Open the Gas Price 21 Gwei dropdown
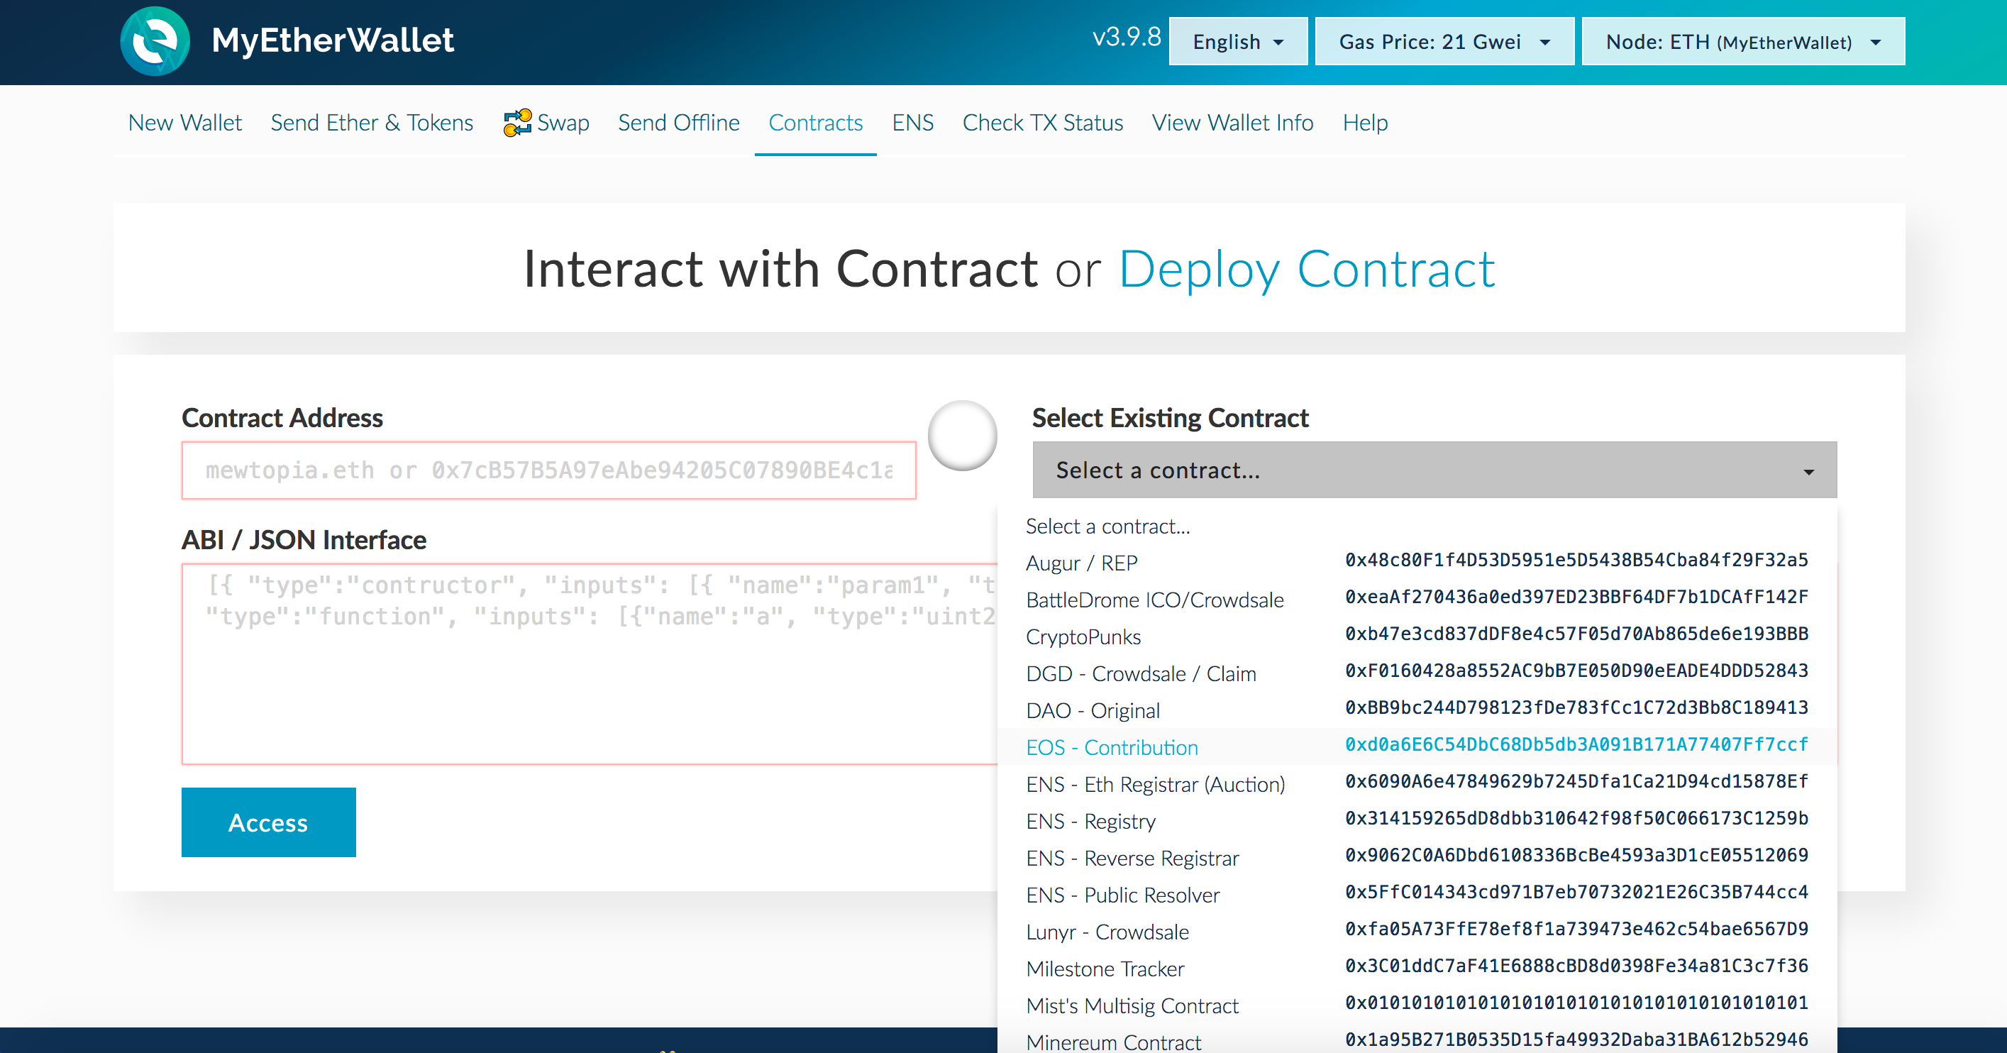The image size is (2007, 1053). tap(1444, 41)
